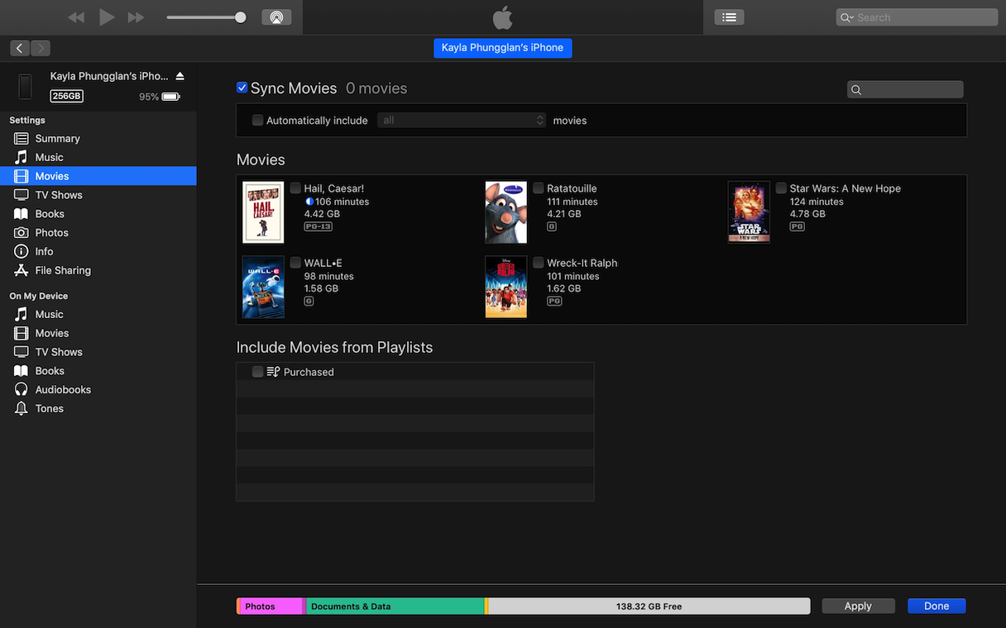The image size is (1006, 628).
Task: Toggle Automatically include movies option
Action: coord(257,120)
